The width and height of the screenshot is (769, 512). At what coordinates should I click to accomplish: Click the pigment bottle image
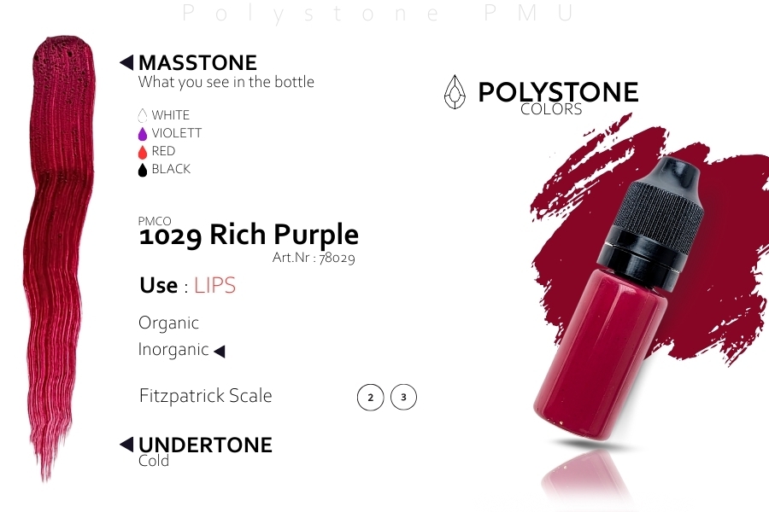(x=619, y=299)
